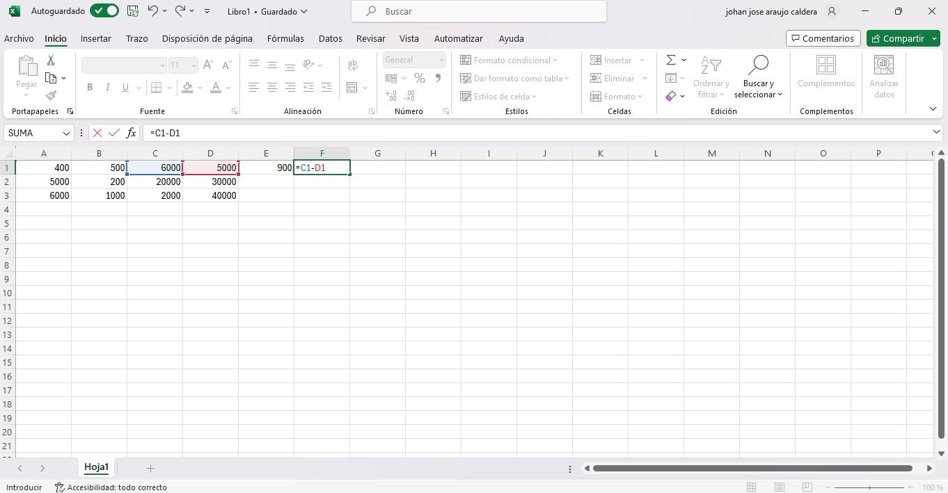
Task: Open the Comentarios button
Action: pyautogui.click(x=823, y=38)
